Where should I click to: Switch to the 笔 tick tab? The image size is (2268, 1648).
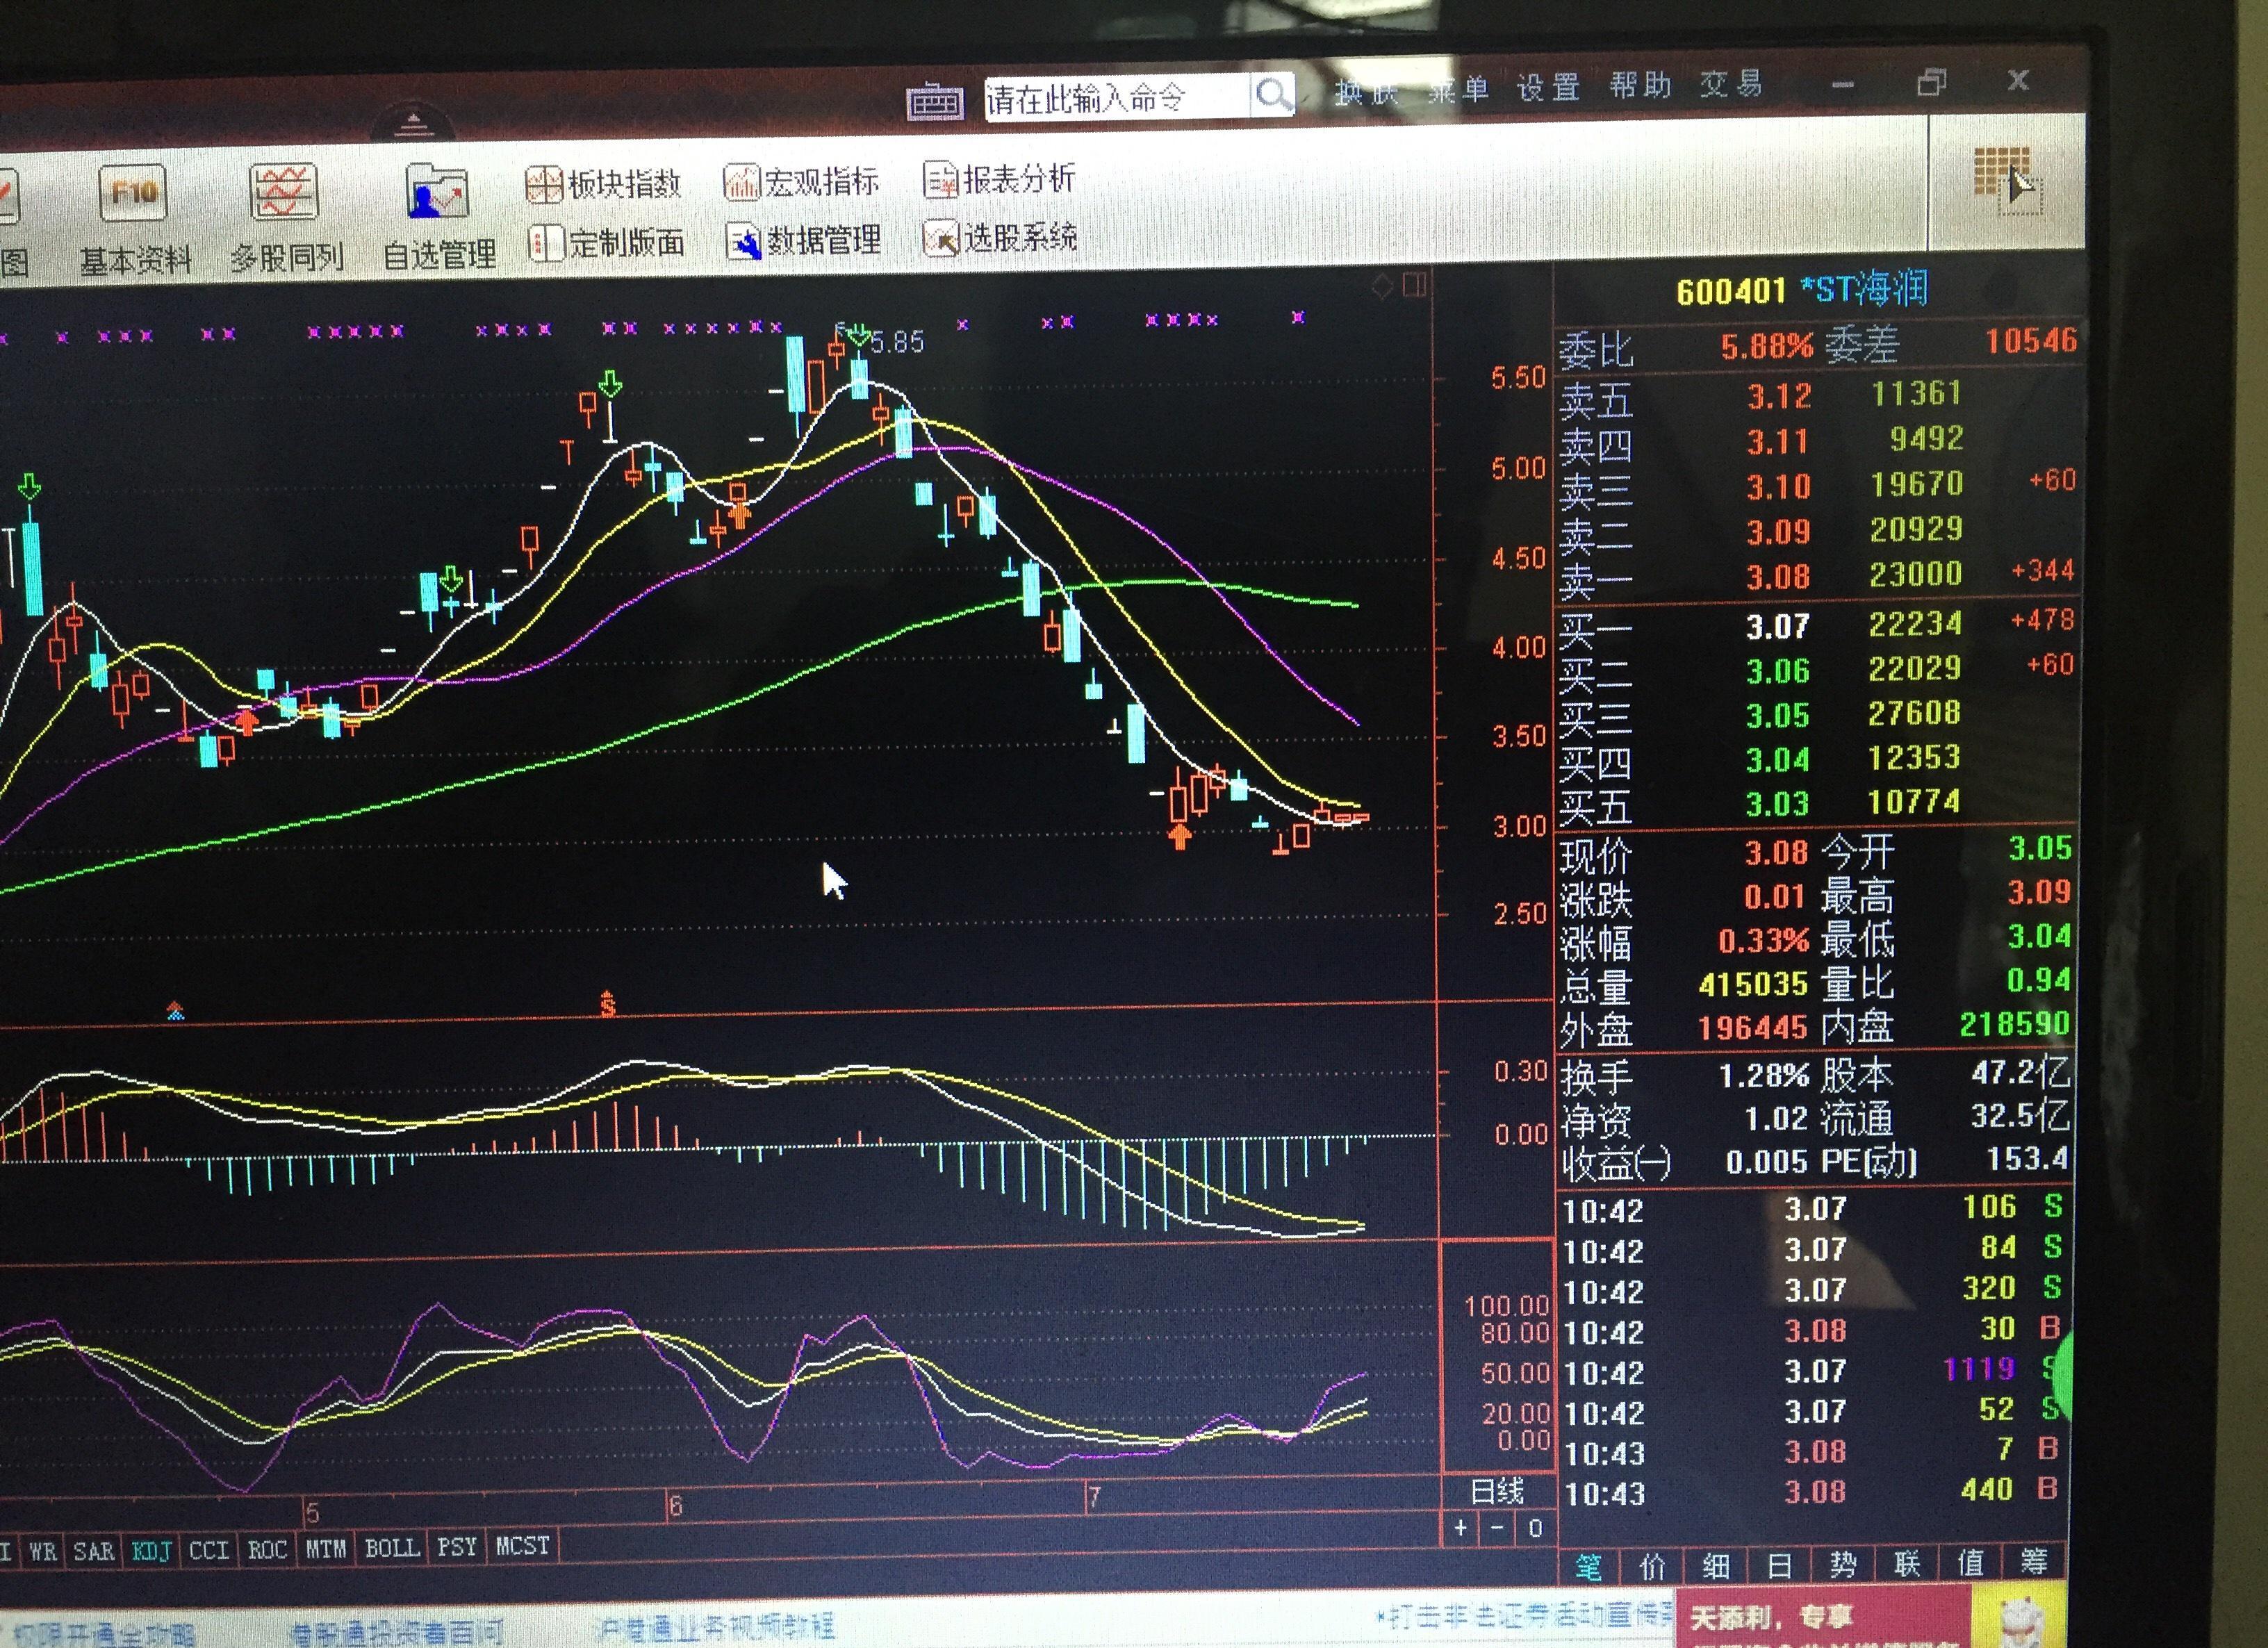point(1589,1567)
